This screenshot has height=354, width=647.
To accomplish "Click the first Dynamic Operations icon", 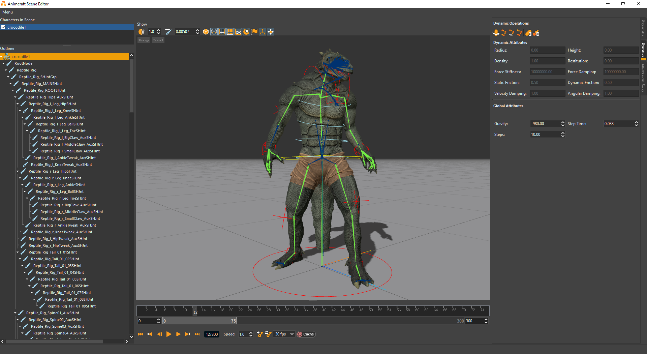I will [496, 33].
